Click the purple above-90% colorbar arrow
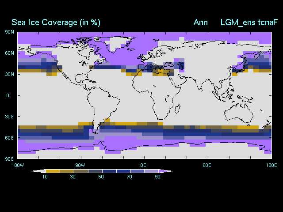The width and height of the screenshot is (283, 212). pyautogui.click(x=165, y=171)
